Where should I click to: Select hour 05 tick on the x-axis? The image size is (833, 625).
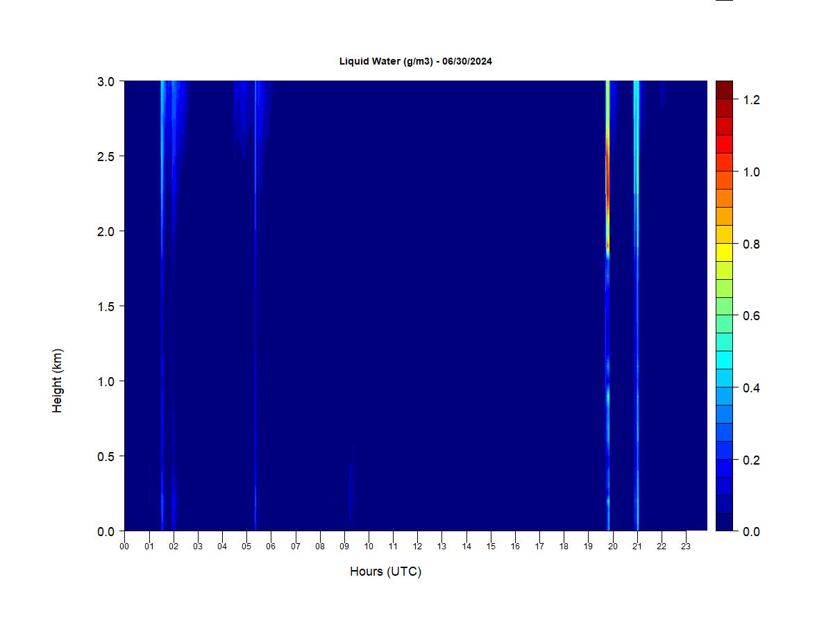tap(246, 547)
